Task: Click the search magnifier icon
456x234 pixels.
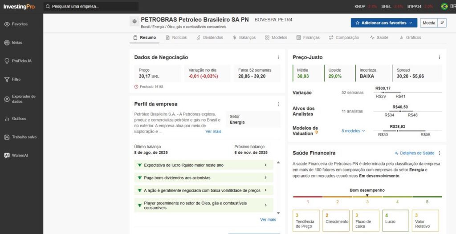Action: 48,6
